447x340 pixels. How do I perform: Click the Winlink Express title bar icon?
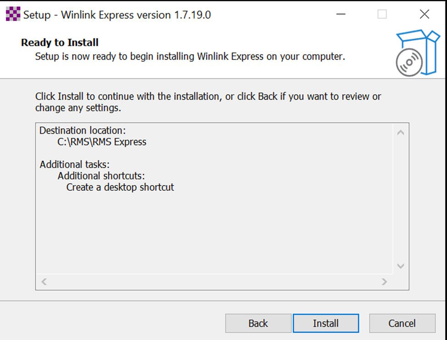(x=13, y=15)
